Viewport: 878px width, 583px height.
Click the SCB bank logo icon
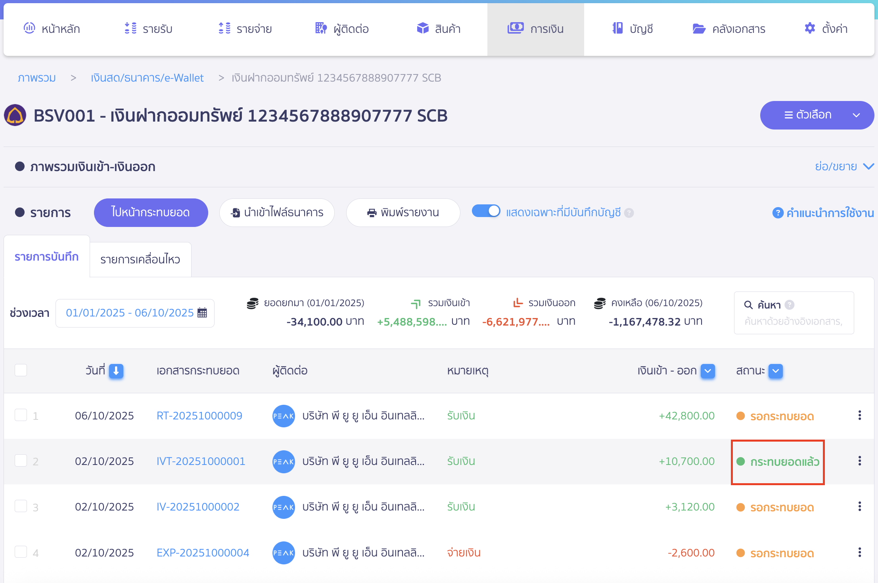(x=15, y=115)
